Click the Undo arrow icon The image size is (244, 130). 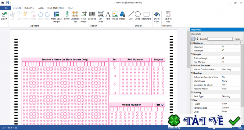point(40,14)
